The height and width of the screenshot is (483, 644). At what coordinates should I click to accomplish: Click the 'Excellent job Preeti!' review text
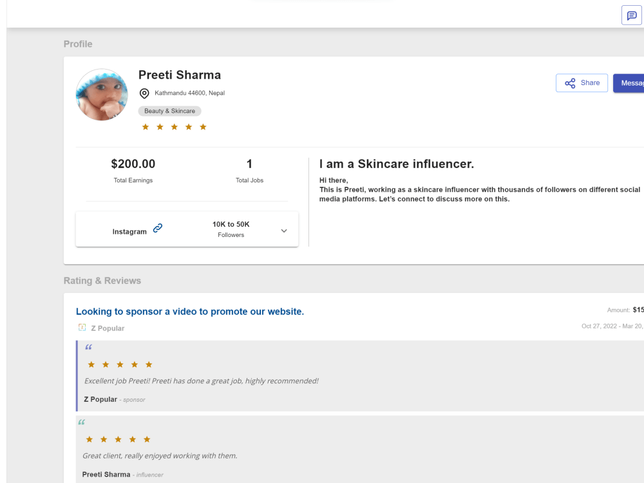click(x=201, y=381)
